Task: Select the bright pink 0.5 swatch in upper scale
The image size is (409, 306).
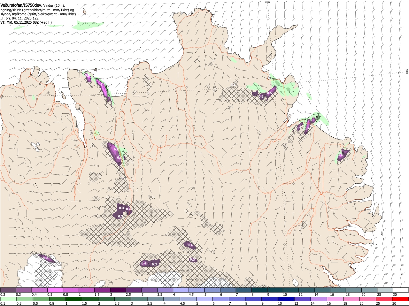Action: click(55, 290)
